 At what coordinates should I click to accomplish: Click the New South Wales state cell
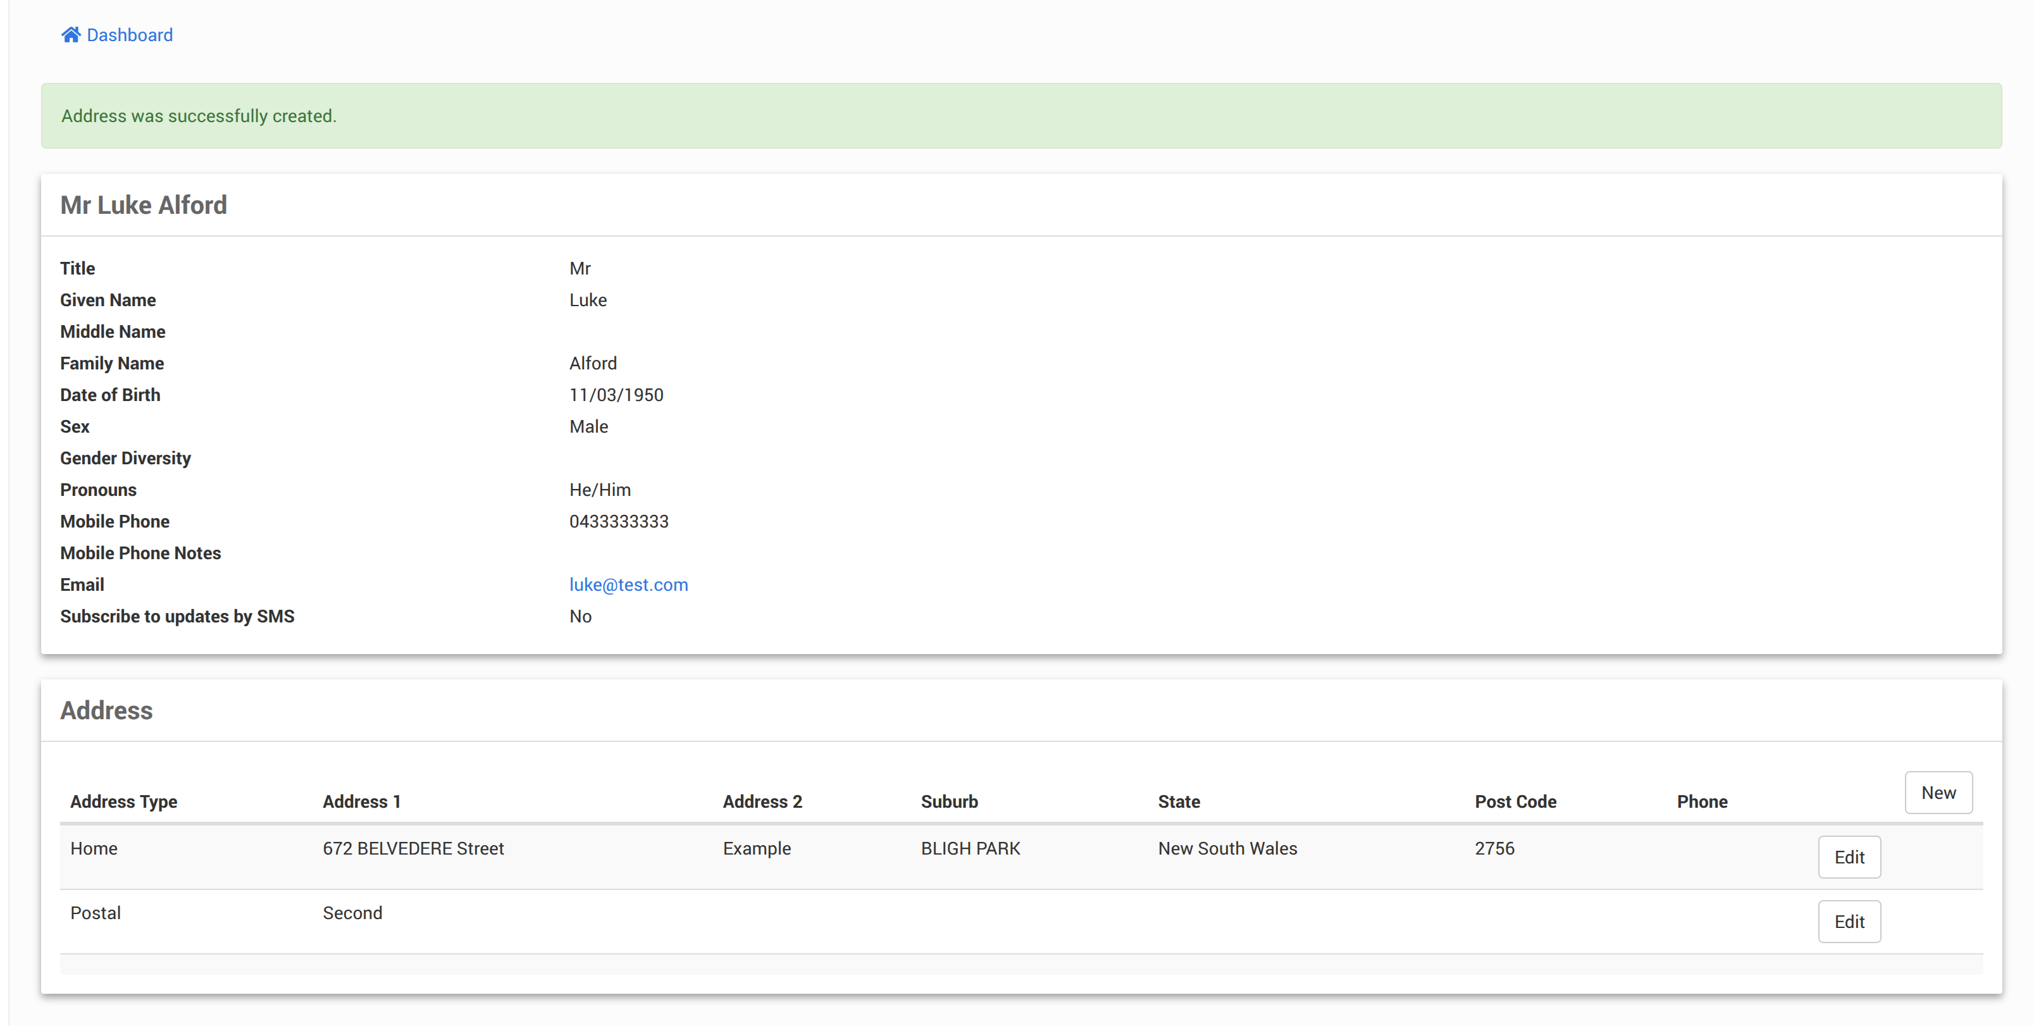[x=1227, y=848]
